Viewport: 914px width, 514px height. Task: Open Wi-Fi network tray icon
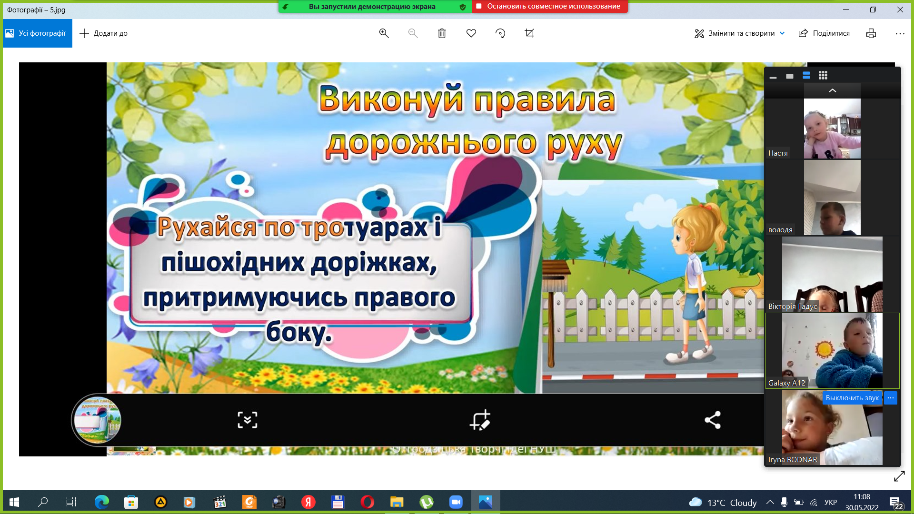(x=814, y=502)
